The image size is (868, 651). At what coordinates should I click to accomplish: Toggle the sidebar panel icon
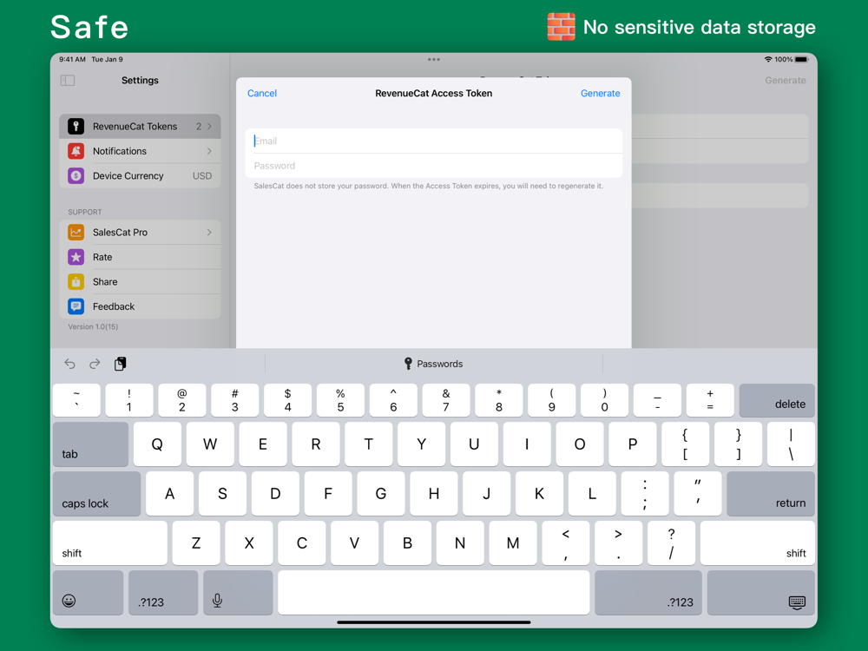68,80
